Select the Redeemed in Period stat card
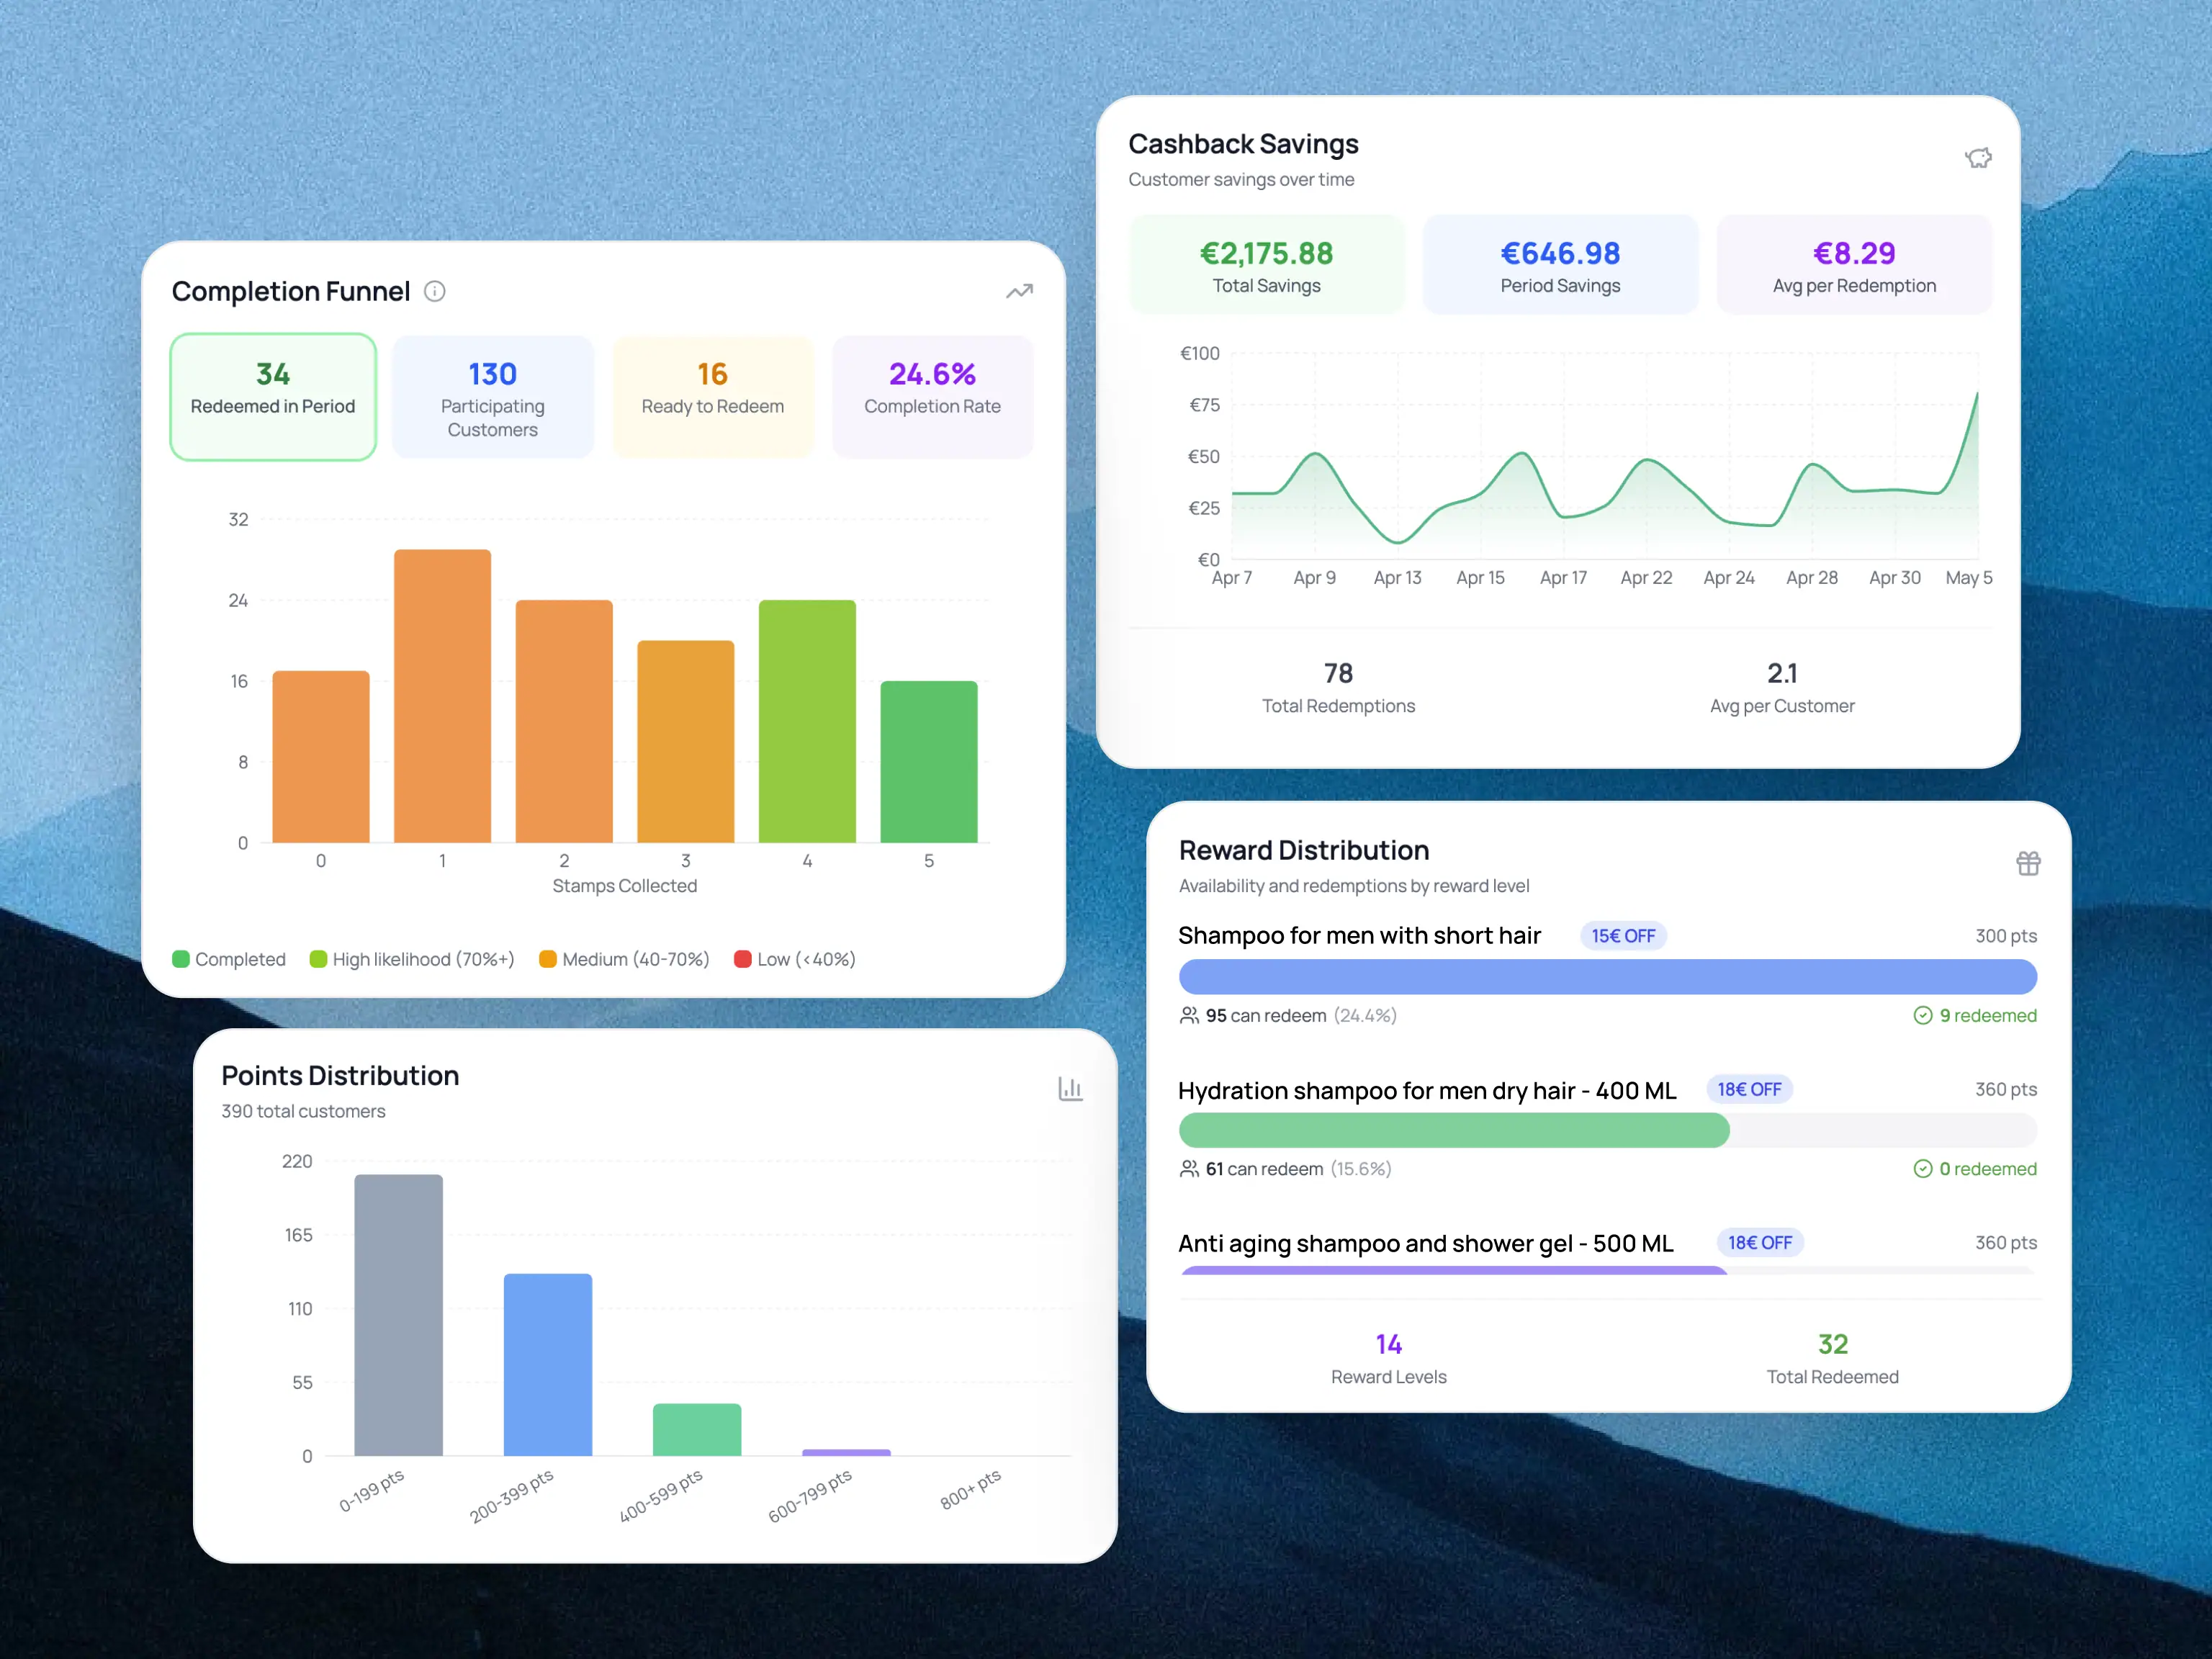2212x1659 pixels. (273, 397)
